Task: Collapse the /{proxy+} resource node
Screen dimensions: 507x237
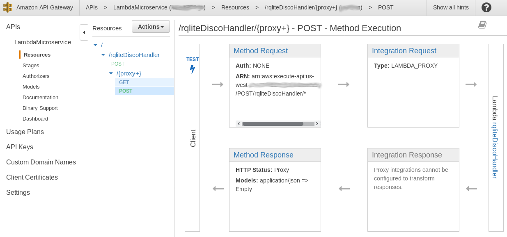Action: coord(110,73)
